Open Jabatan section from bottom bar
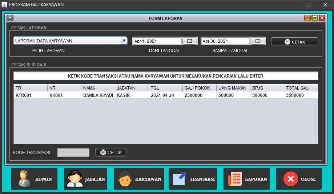334x194 pixels. (75, 179)
